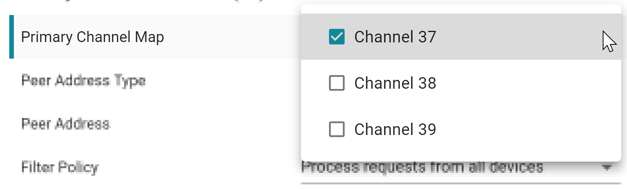
Task: Click the Peer Address setting label
Action: 66,124
